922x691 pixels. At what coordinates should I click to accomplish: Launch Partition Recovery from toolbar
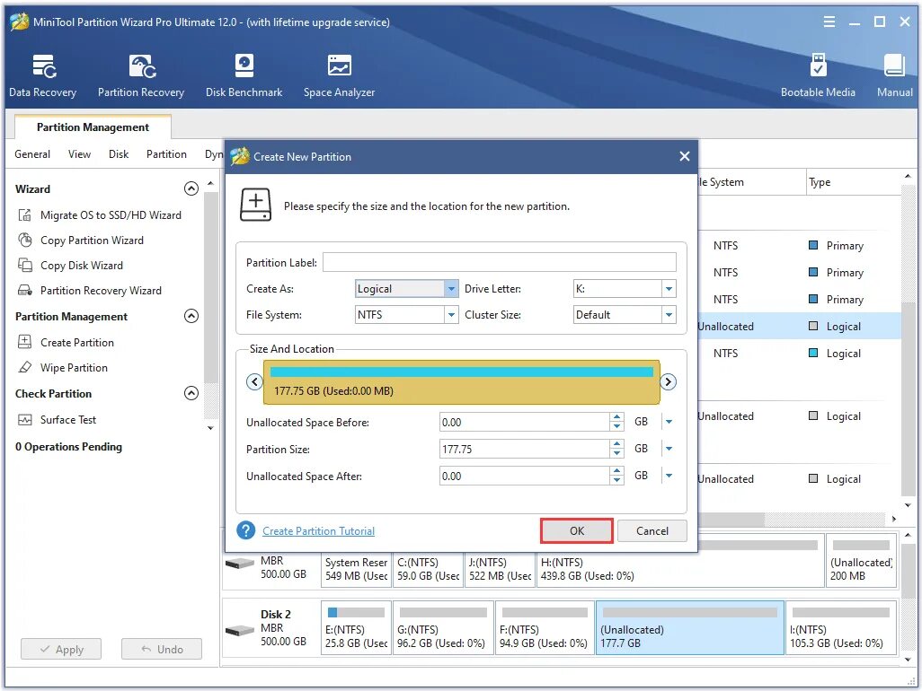[141, 75]
